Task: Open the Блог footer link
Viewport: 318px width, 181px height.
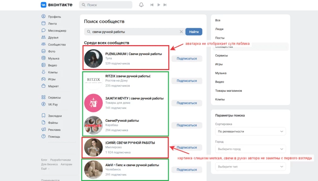Action: pyautogui.click(x=44, y=160)
